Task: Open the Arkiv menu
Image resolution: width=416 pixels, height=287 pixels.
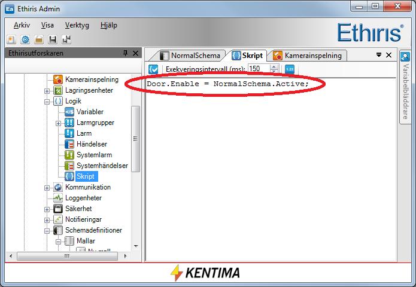Action: [x=22, y=25]
